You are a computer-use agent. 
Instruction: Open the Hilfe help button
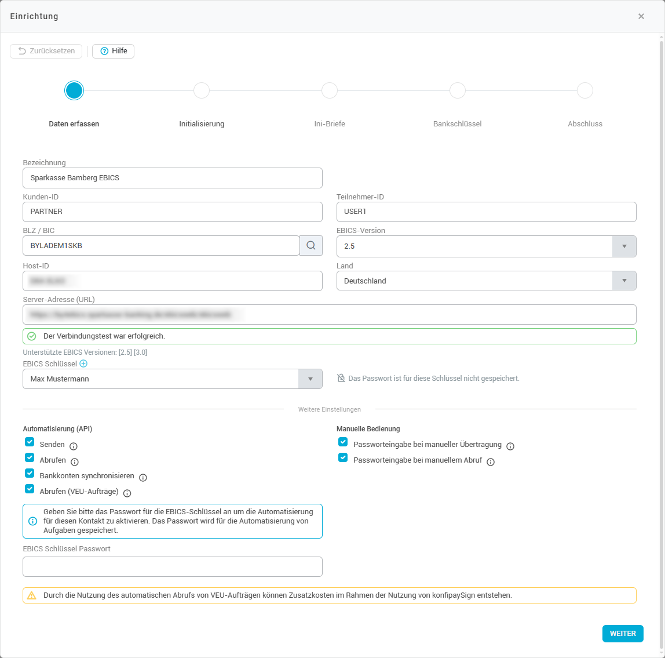click(114, 51)
